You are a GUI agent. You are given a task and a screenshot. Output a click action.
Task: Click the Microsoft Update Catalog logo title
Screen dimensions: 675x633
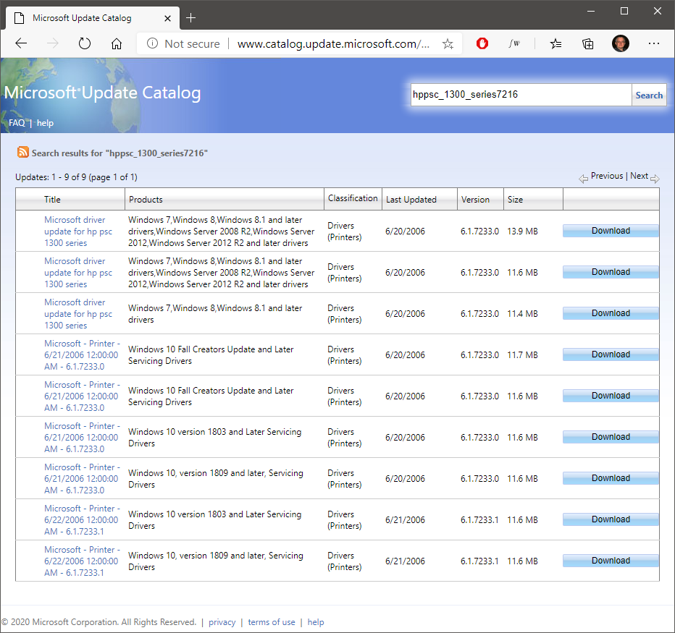102,93
